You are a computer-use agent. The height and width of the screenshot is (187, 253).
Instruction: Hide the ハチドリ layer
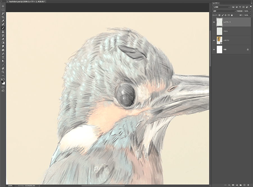click(214, 40)
